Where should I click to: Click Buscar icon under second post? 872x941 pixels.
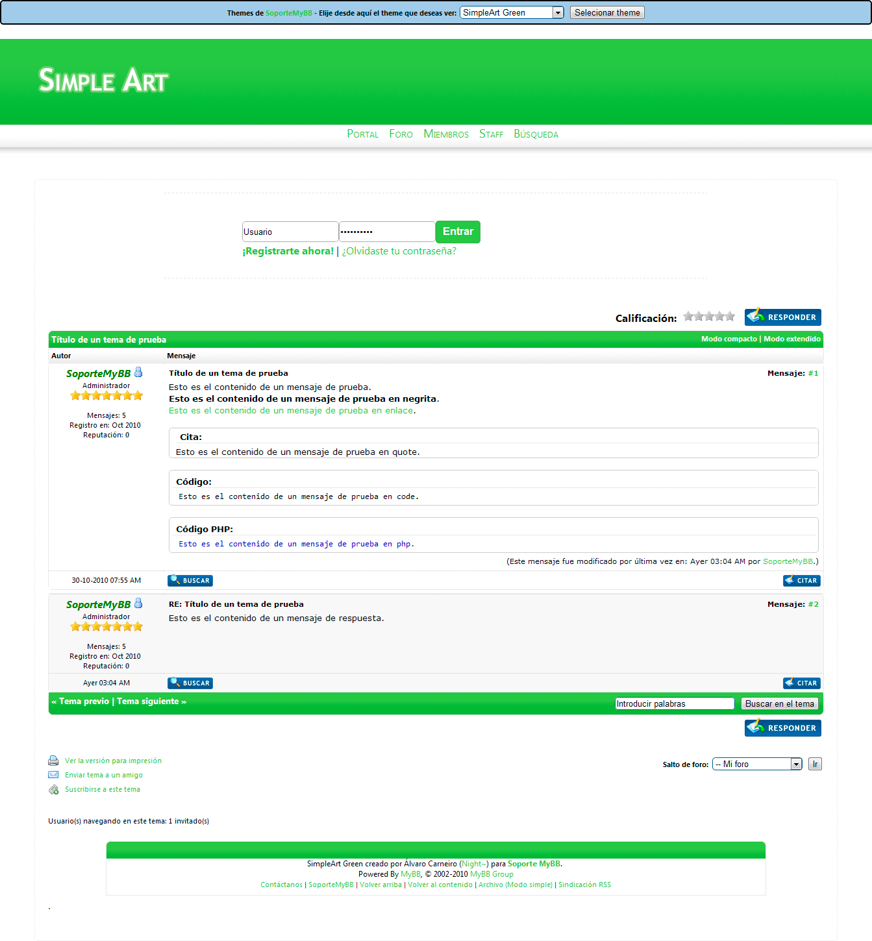coord(190,683)
